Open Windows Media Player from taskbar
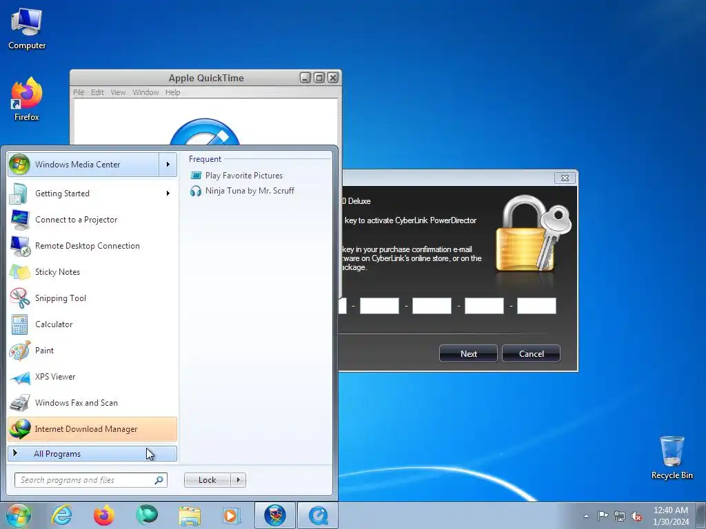Image resolution: width=706 pixels, height=529 pixels. (x=232, y=515)
